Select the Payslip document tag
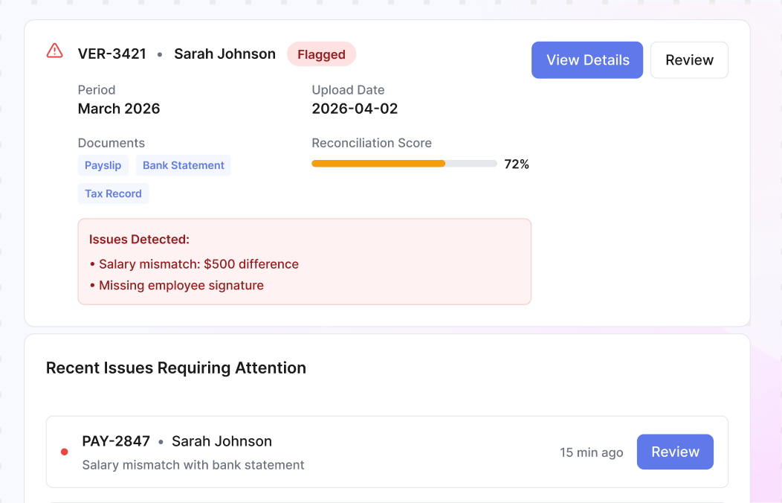 pyautogui.click(x=103, y=165)
